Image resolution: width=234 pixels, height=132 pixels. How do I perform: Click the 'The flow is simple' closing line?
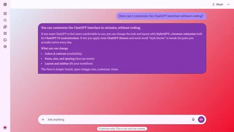[80, 69]
